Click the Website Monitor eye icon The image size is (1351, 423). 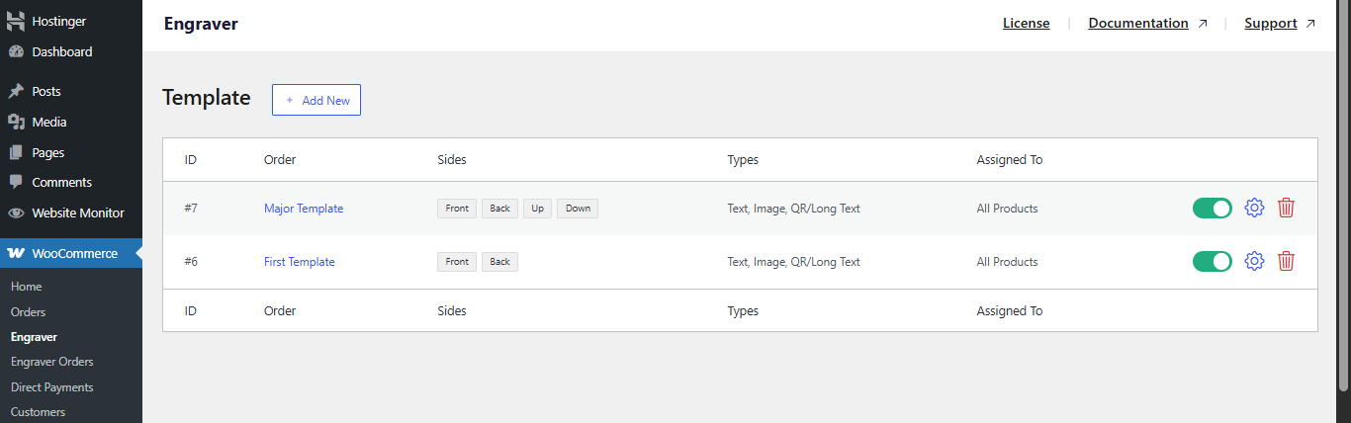[16, 212]
